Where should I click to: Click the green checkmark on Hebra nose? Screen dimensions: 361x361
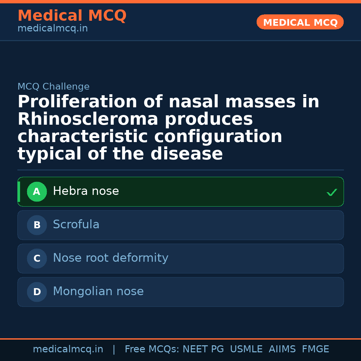[332, 192]
